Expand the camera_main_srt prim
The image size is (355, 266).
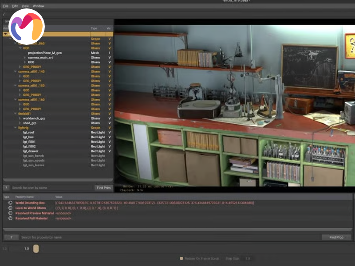coord(25,58)
